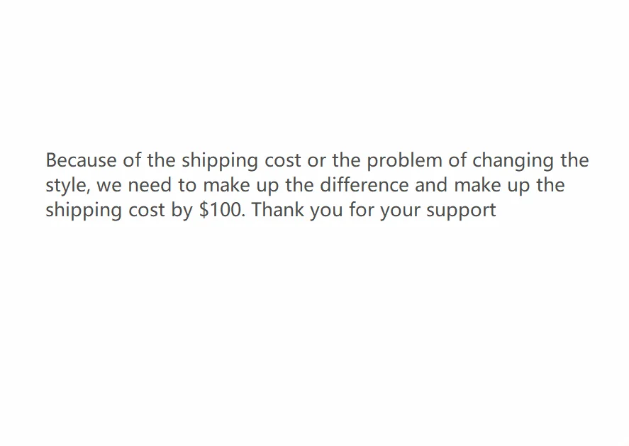Click the word "and" after "difference"

(x=431, y=185)
